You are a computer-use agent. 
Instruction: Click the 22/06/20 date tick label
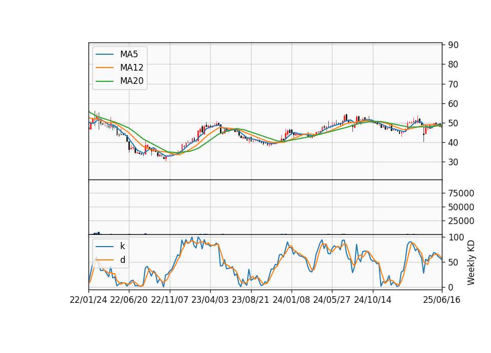tap(129, 300)
